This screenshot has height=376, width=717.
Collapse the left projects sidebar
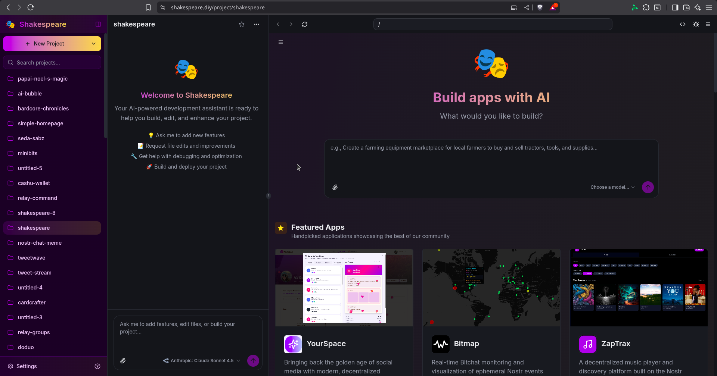pos(98,24)
